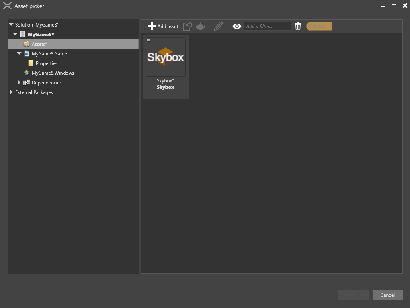Collapse the MyGame8.Game project node
This screenshot has height=308, width=410.
coord(19,53)
